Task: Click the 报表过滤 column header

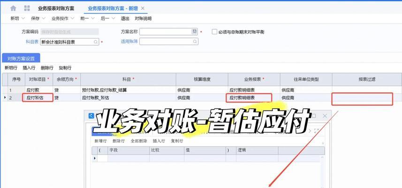Action: click(x=367, y=79)
